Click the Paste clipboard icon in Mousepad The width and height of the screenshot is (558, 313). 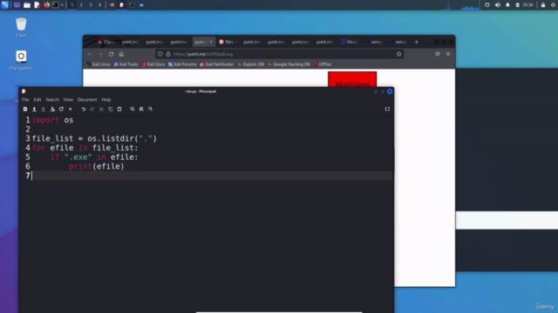point(119,109)
